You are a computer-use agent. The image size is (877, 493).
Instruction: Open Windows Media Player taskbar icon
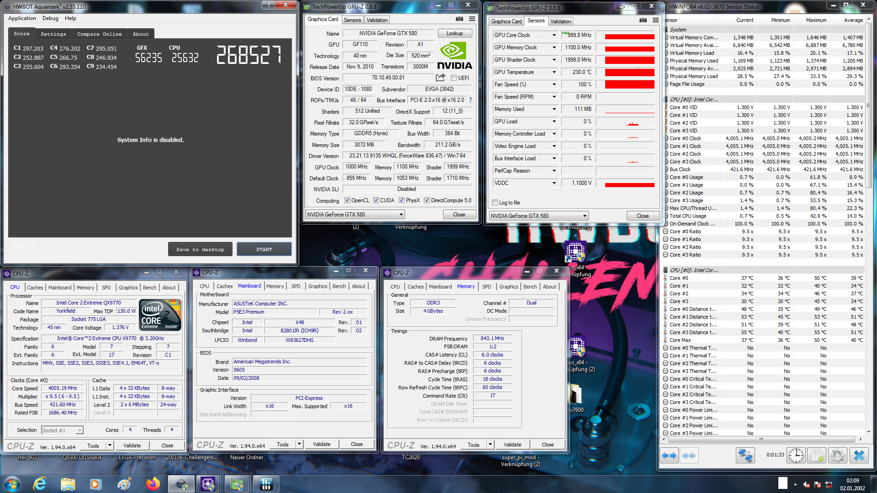pos(95,484)
